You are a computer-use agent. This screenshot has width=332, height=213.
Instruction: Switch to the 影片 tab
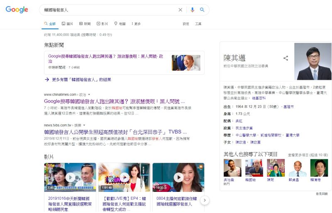(x=102, y=24)
